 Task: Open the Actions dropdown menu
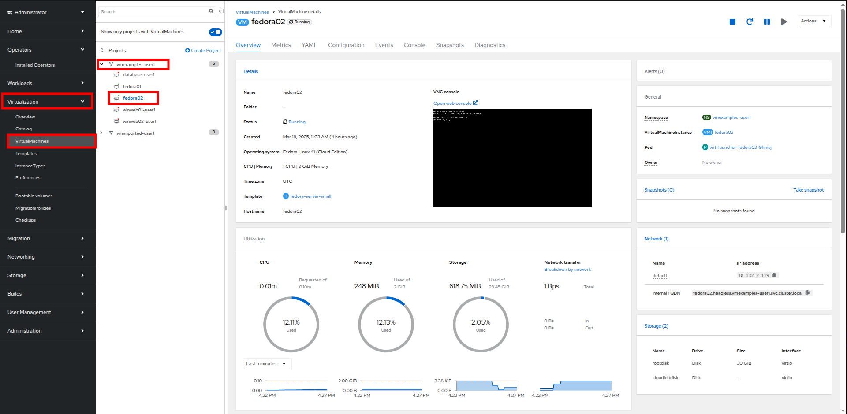pos(814,21)
